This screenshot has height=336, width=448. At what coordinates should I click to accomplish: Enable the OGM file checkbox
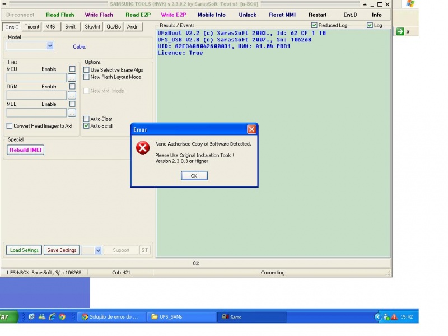coord(73,87)
